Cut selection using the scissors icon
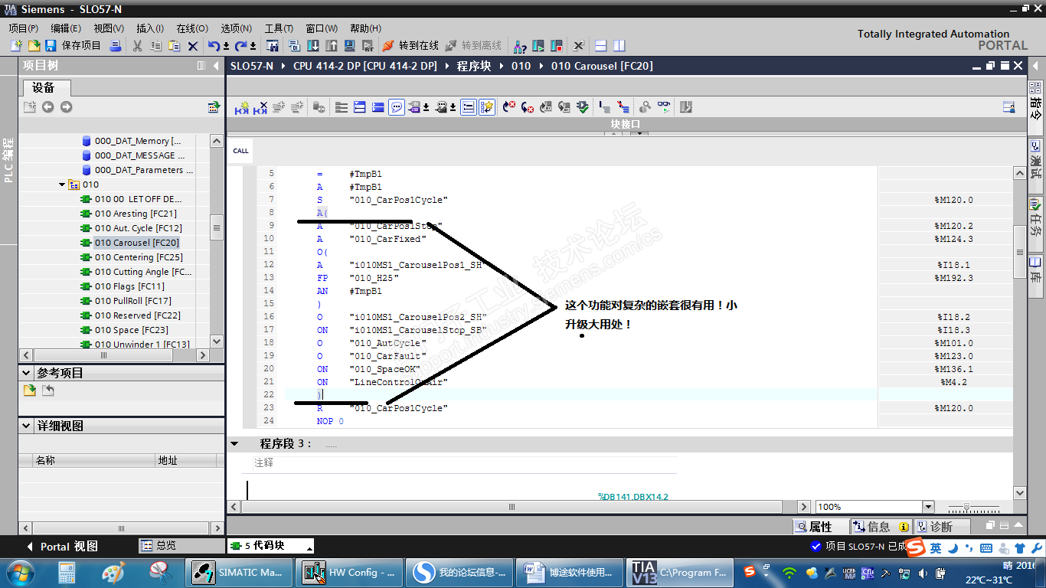The height and width of the screenshot is (588, 1046). (138, 46)
